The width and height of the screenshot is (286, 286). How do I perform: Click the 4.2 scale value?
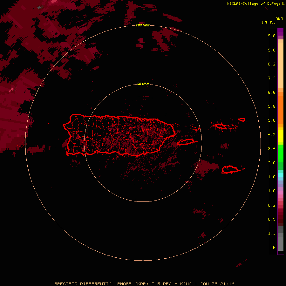click(x=272, y=135)
